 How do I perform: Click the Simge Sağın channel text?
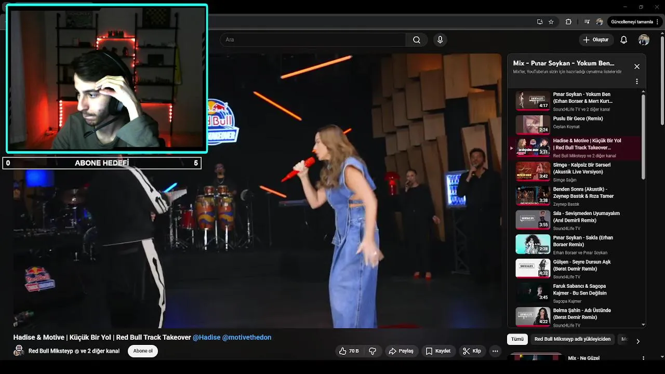[x=565, y=180]
